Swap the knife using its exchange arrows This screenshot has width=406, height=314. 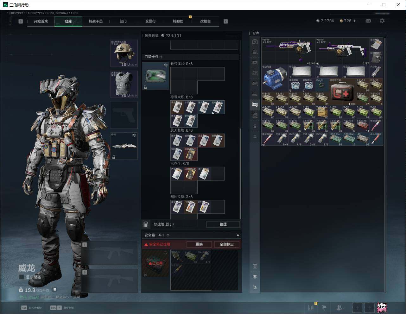(134, 135)
